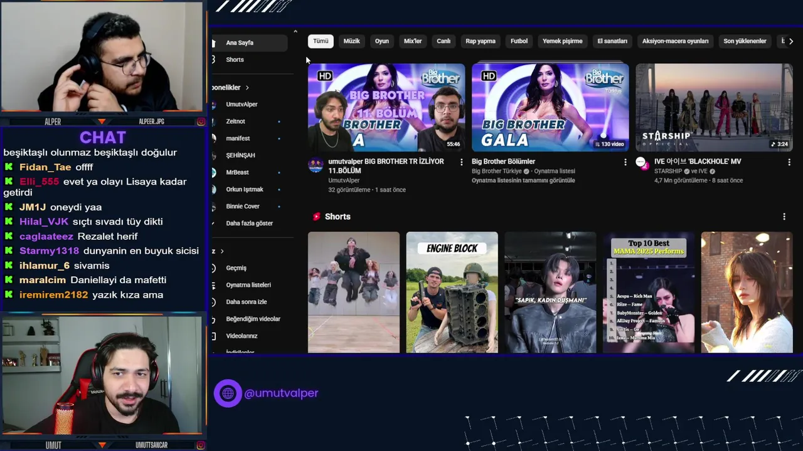Screen dimensions: 803x451
Task: Expand the Abonelikler section chevron
Action: (247, 88)
